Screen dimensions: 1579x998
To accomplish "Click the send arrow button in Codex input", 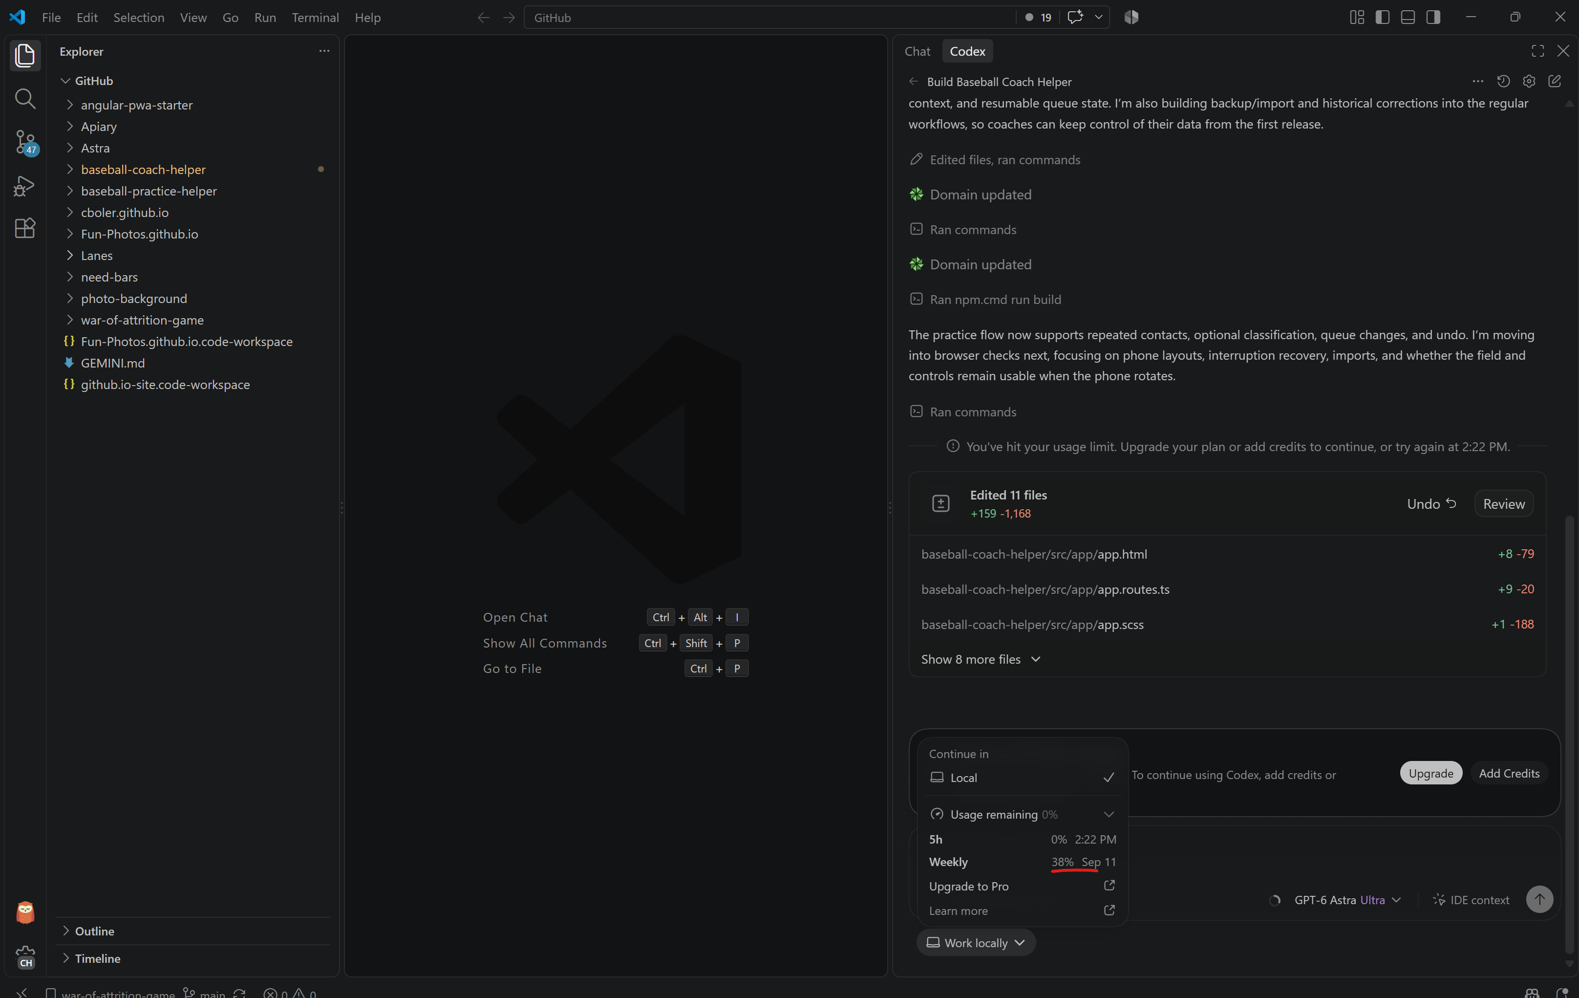I will [x=1539, y=899].
